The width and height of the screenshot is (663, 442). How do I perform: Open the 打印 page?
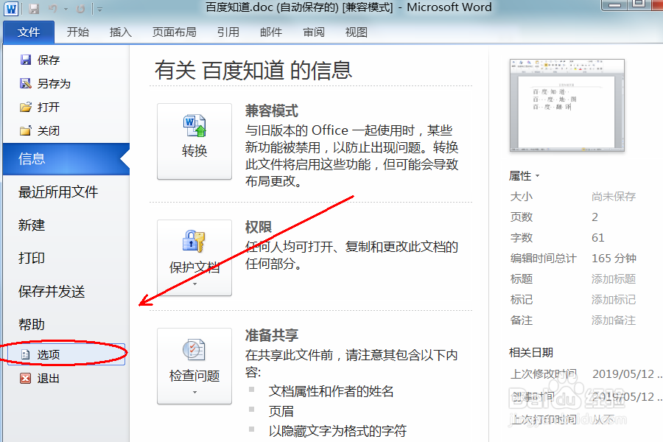[31, 258]
